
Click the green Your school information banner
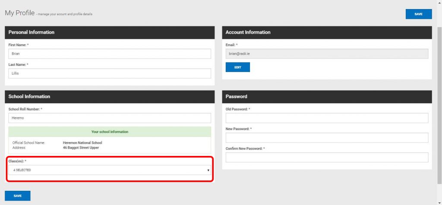pyautogui.click(x=110, y=131)
